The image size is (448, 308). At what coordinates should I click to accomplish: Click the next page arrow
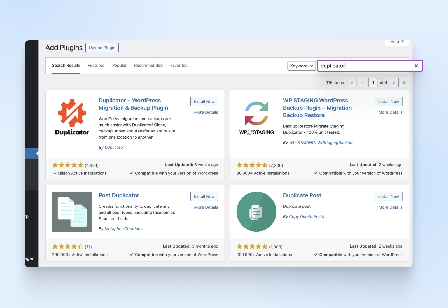(394, 82)
